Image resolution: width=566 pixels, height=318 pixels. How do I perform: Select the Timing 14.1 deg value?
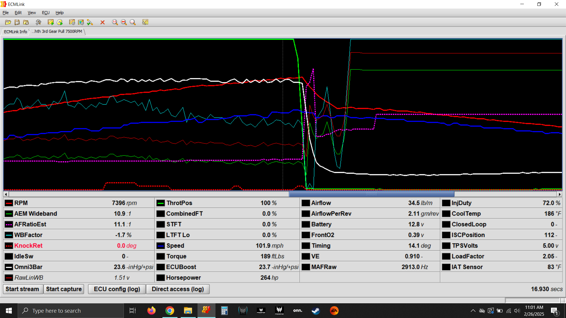tap(419, 246)
